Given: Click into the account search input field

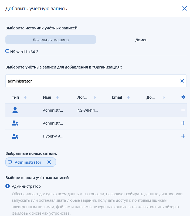Looking at the screenshot, I should pos(92,81).
